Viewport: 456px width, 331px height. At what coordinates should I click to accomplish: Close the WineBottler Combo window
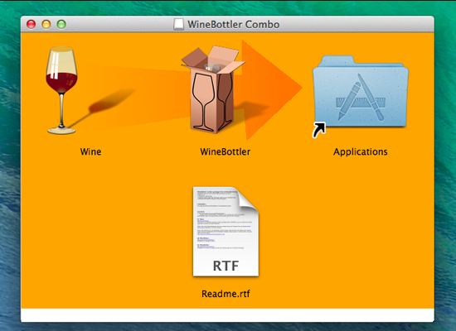point(32,24)
